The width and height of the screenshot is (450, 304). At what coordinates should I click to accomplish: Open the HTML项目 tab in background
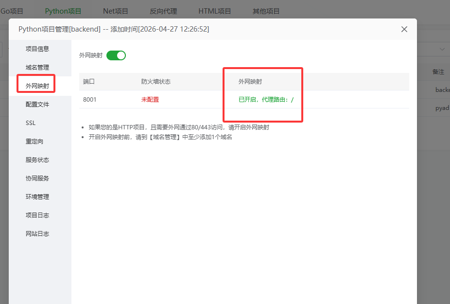coord(215,11)
